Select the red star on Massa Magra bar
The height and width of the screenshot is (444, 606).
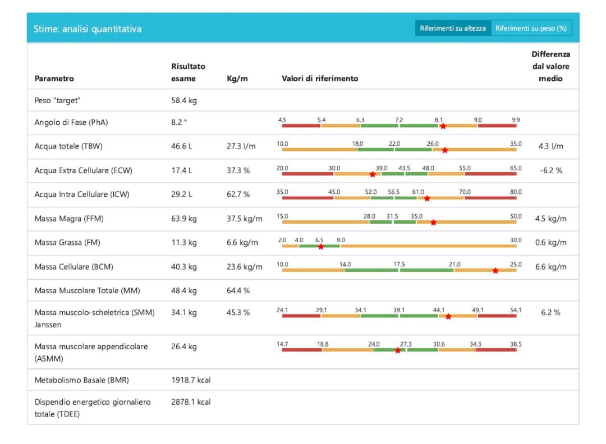pyautogui.click(x=433, y=222)
